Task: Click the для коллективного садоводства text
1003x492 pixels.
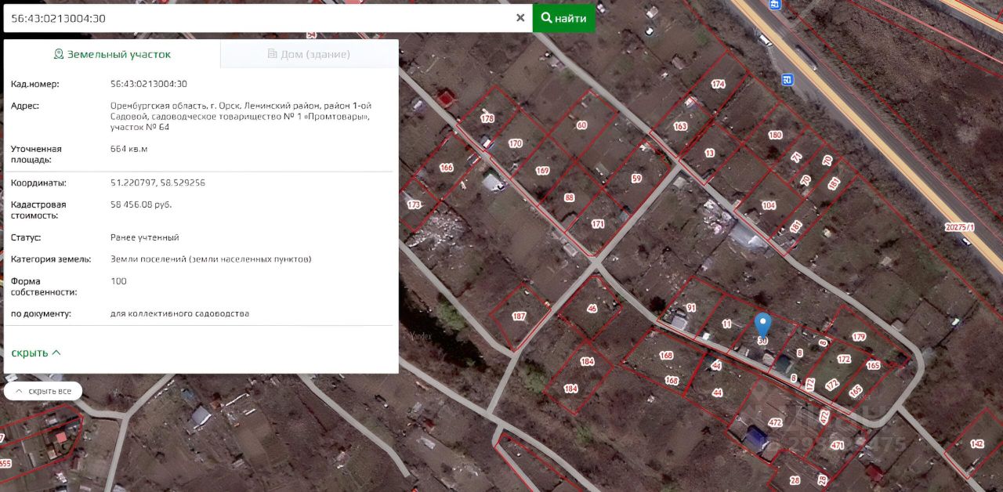Action: point(180,313)
